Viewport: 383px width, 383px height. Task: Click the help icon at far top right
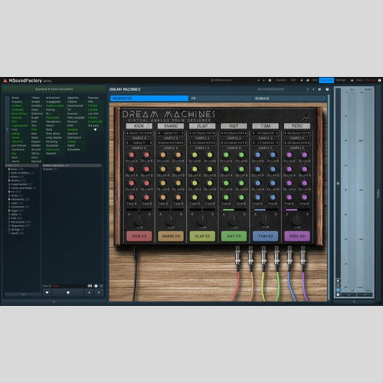(x=379, y=80)
